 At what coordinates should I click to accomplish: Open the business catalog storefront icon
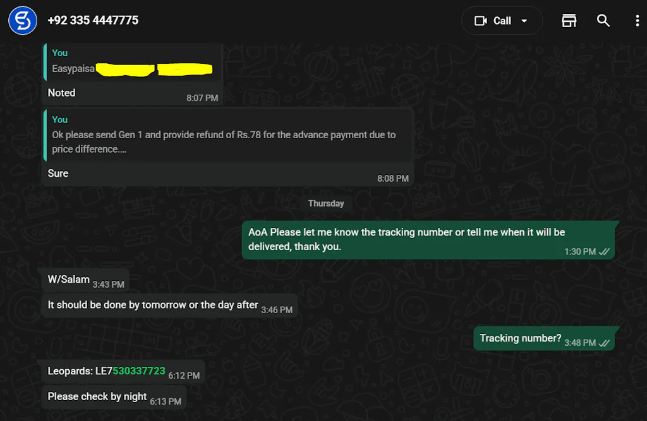click(x=569, y=21)
